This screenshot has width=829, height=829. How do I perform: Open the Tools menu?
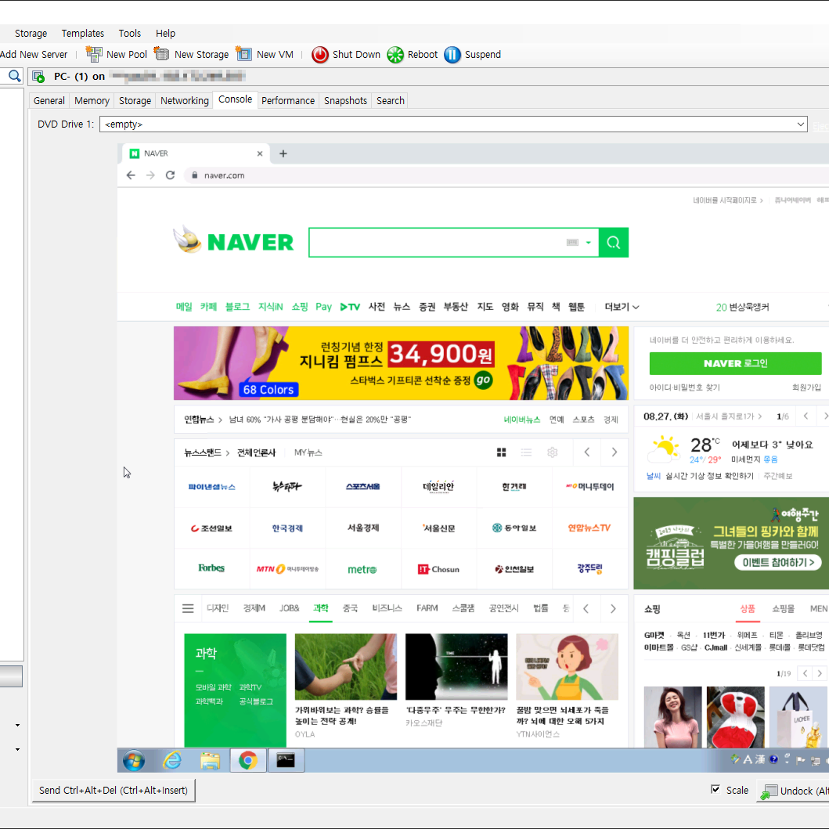tap(129, 34)
